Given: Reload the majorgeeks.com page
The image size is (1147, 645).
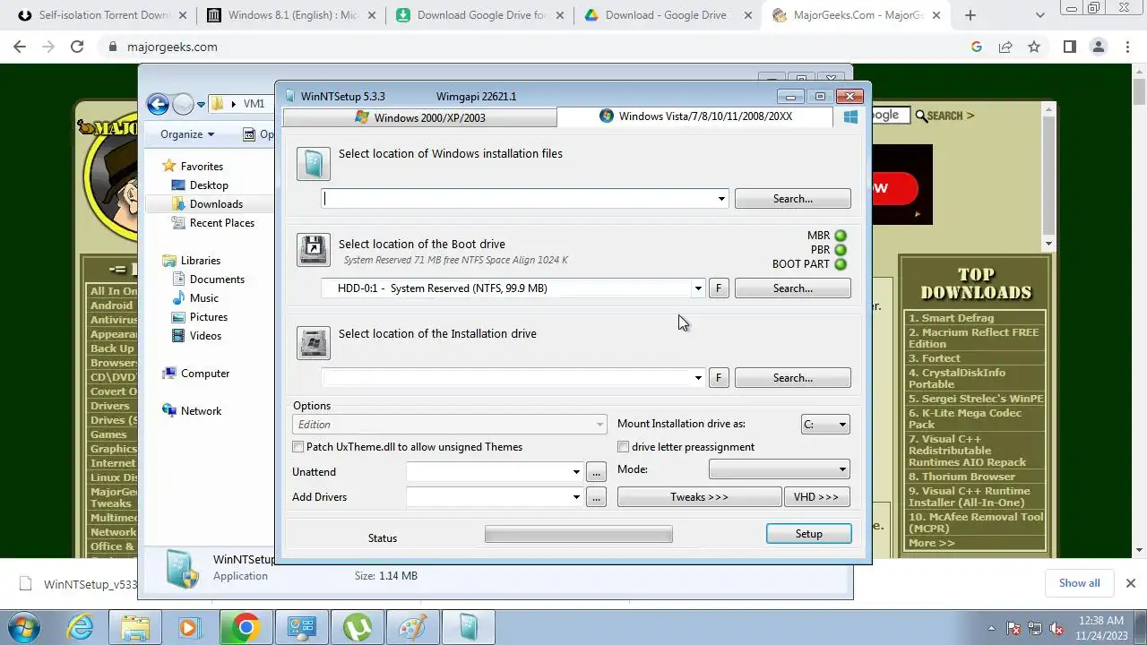Looking at the screenshot, I should [x=77, y=47].
